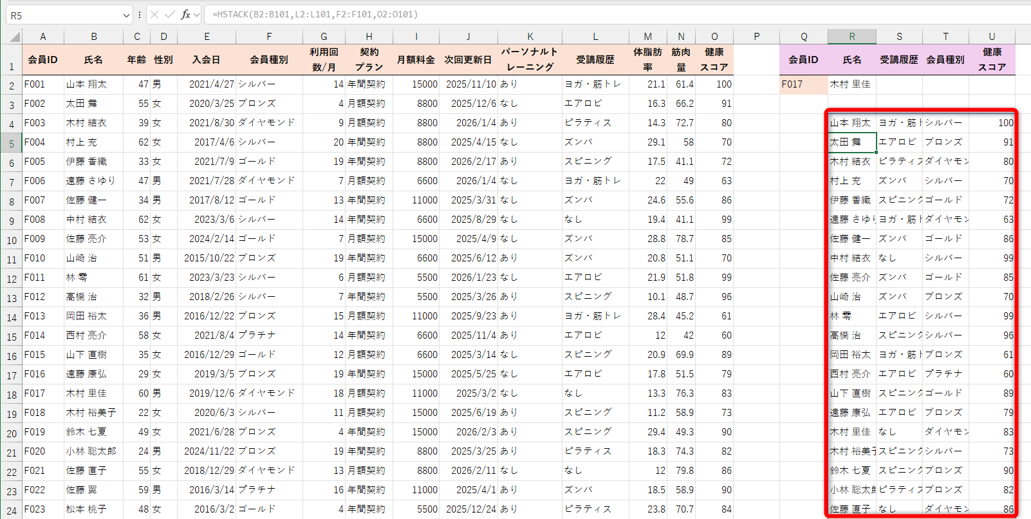Click the Cancel X icon in formula bar

coord(154,14)
